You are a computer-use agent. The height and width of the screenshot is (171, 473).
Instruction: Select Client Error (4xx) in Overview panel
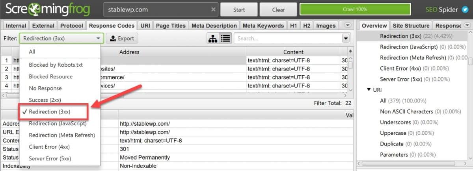[415, 68]
